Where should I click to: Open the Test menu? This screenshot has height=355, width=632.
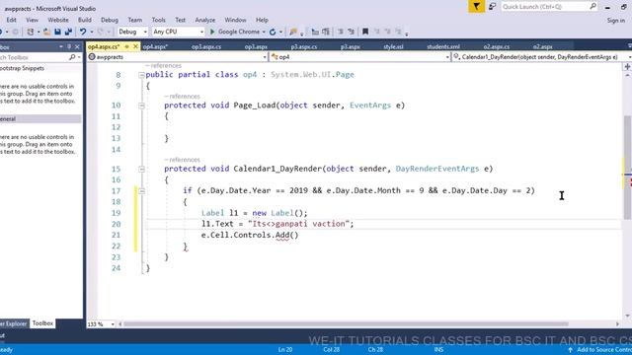point(180,20)
